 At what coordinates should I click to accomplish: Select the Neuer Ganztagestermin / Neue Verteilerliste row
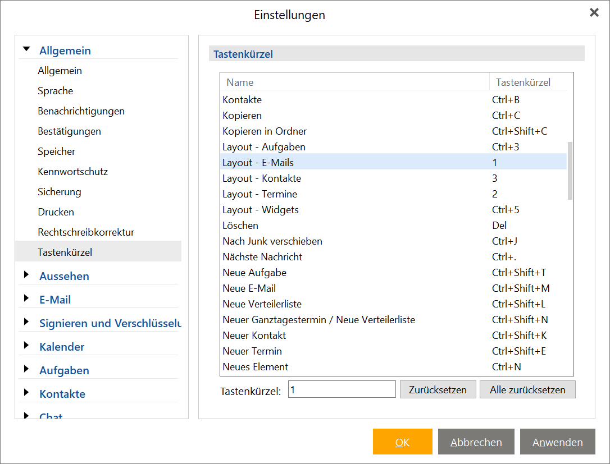pos(394,320)
